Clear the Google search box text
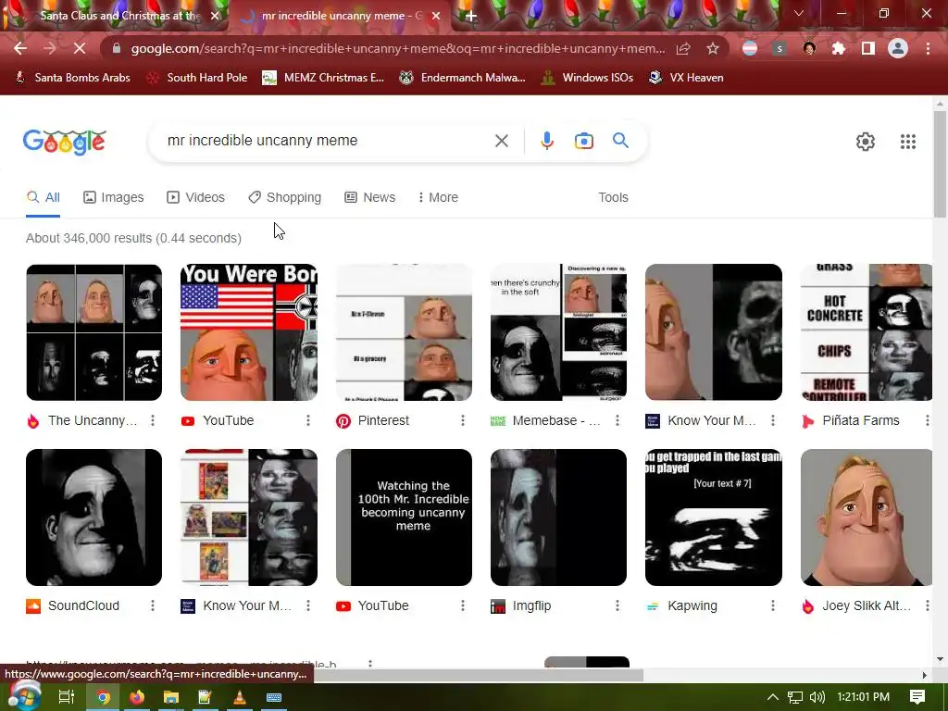This screenshot has height=711, width=948. [501, 141]
